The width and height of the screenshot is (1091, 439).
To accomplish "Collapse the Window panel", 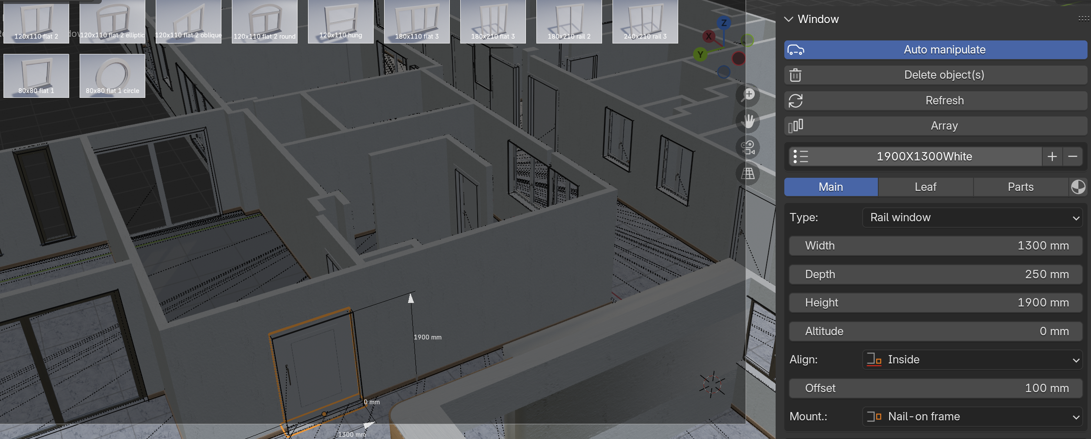I will pos(788,19).
